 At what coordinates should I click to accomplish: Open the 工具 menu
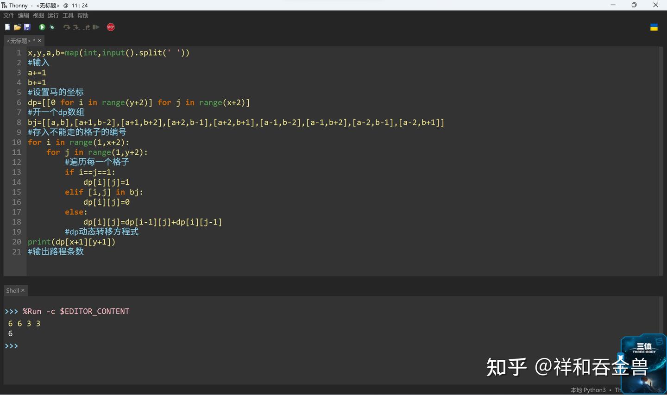68,15
